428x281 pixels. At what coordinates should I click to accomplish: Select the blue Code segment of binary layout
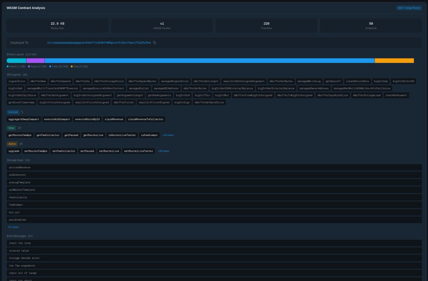[x=210, y=60]
